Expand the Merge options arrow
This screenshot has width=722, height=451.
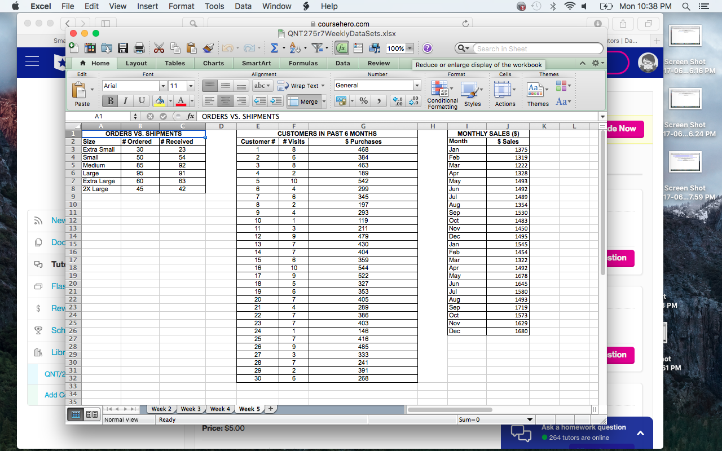[x=324, y=101]
